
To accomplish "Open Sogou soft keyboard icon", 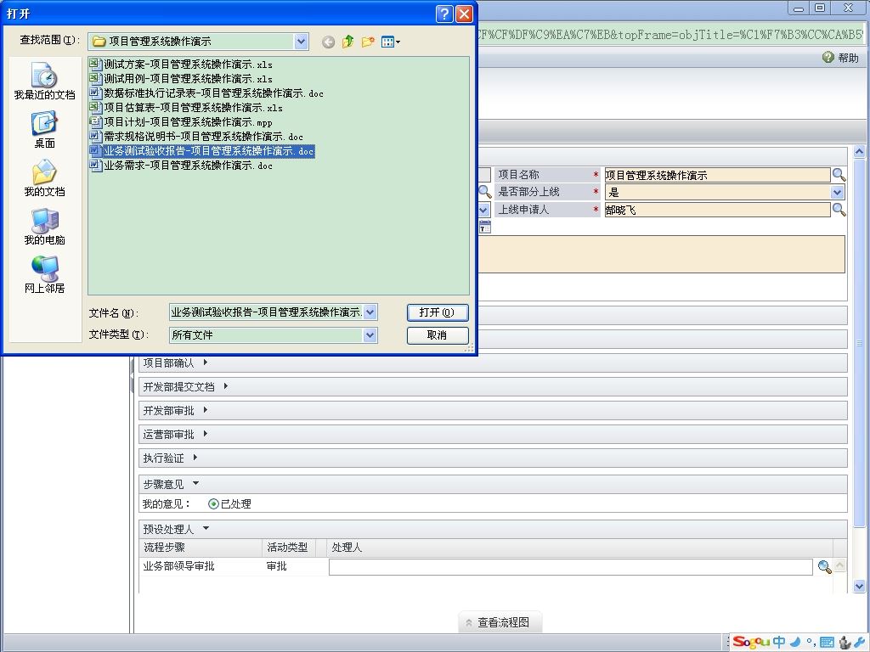I will pyautogui.click(x=827, y=643).
